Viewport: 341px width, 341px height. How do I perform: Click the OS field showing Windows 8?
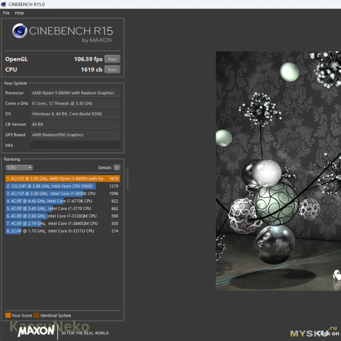pyautogui.click(x=75, y=114)
